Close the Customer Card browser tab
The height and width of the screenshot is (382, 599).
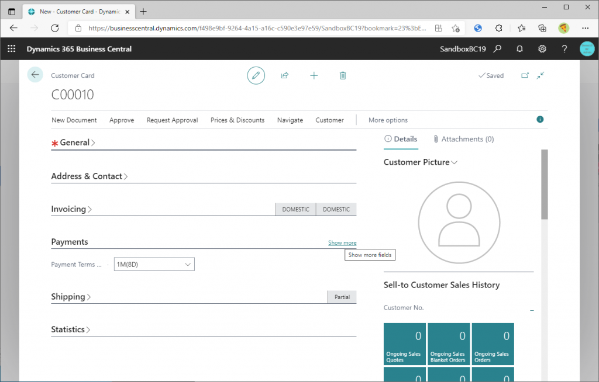[x=127, y=12]
